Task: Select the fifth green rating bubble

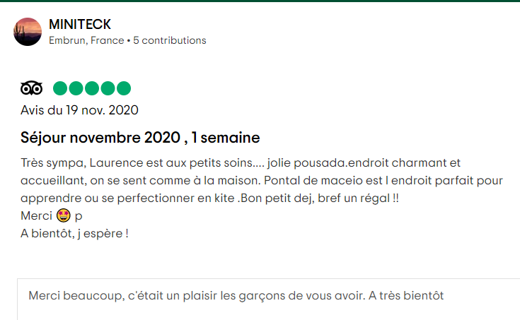Action: pos(124,88)
